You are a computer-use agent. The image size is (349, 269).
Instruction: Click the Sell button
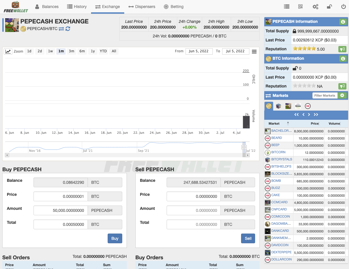(248, 238)
